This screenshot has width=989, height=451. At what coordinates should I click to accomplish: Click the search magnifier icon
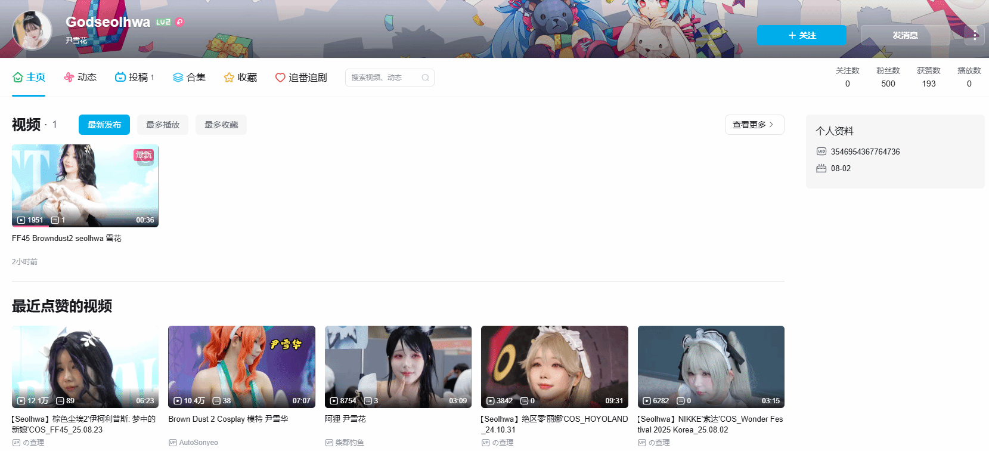[425, 78]
